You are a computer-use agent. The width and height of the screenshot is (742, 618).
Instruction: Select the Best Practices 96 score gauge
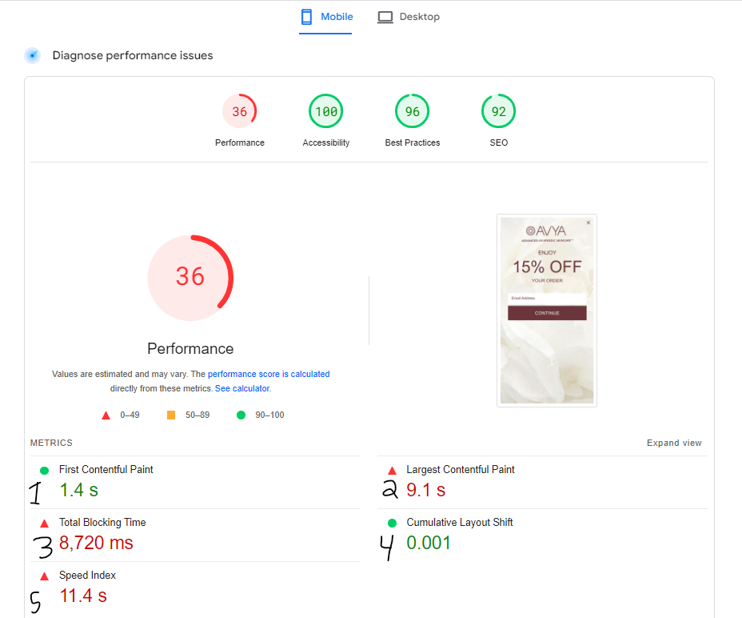point(412,111)
